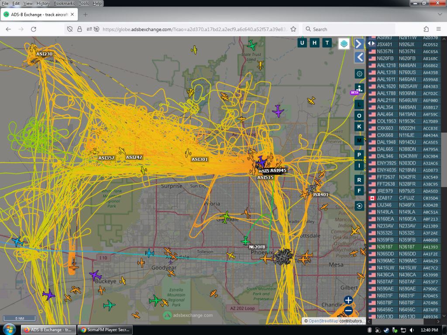Click the R map option button
The height and width of the screenshot is (335, 447).
coord(359,180)
